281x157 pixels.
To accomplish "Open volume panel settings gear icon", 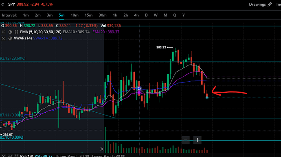I will (102, 149).
